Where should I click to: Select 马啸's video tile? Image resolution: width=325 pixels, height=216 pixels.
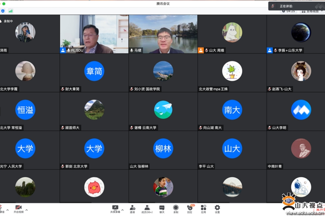(163, 34)
